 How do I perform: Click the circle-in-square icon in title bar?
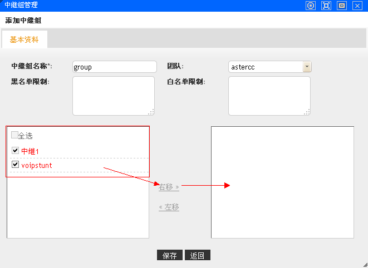[311, 6]
